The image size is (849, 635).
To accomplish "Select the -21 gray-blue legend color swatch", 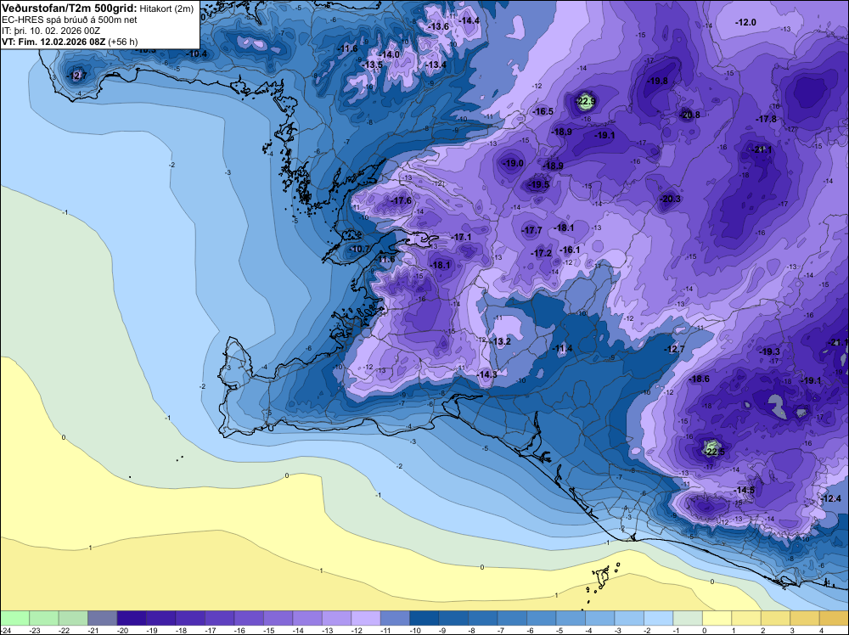I will click(x=103, y=618).
